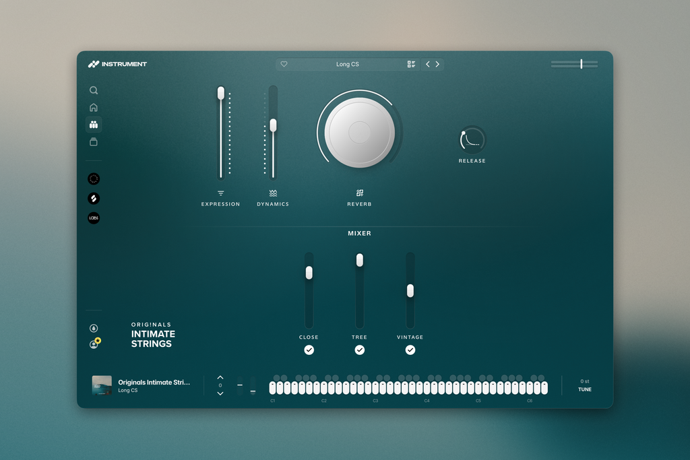Viewport: 690px width, 460px height.
Task: Click the Originals Intimate Strings thumbnail
Action: 102,385
